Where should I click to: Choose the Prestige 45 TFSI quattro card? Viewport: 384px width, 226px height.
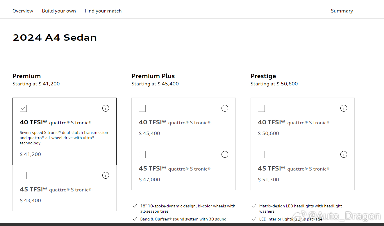tap(303, 167)
